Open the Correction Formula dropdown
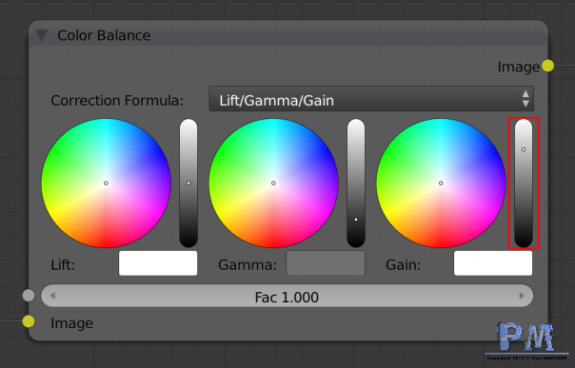The height and width of the screenshot is (368, 575). coord(371,99)
